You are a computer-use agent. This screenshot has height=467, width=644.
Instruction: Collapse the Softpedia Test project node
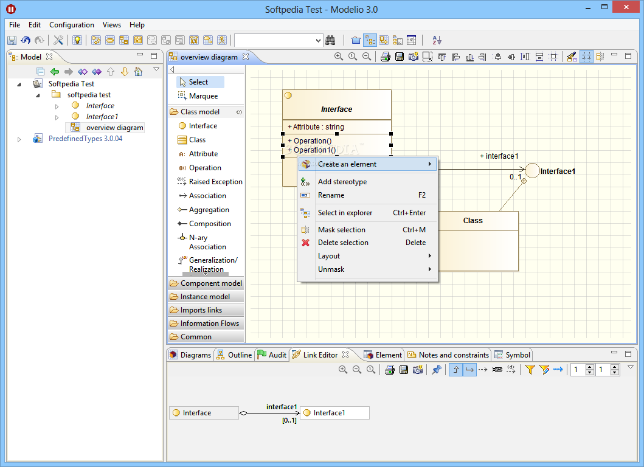coord(19,84)
